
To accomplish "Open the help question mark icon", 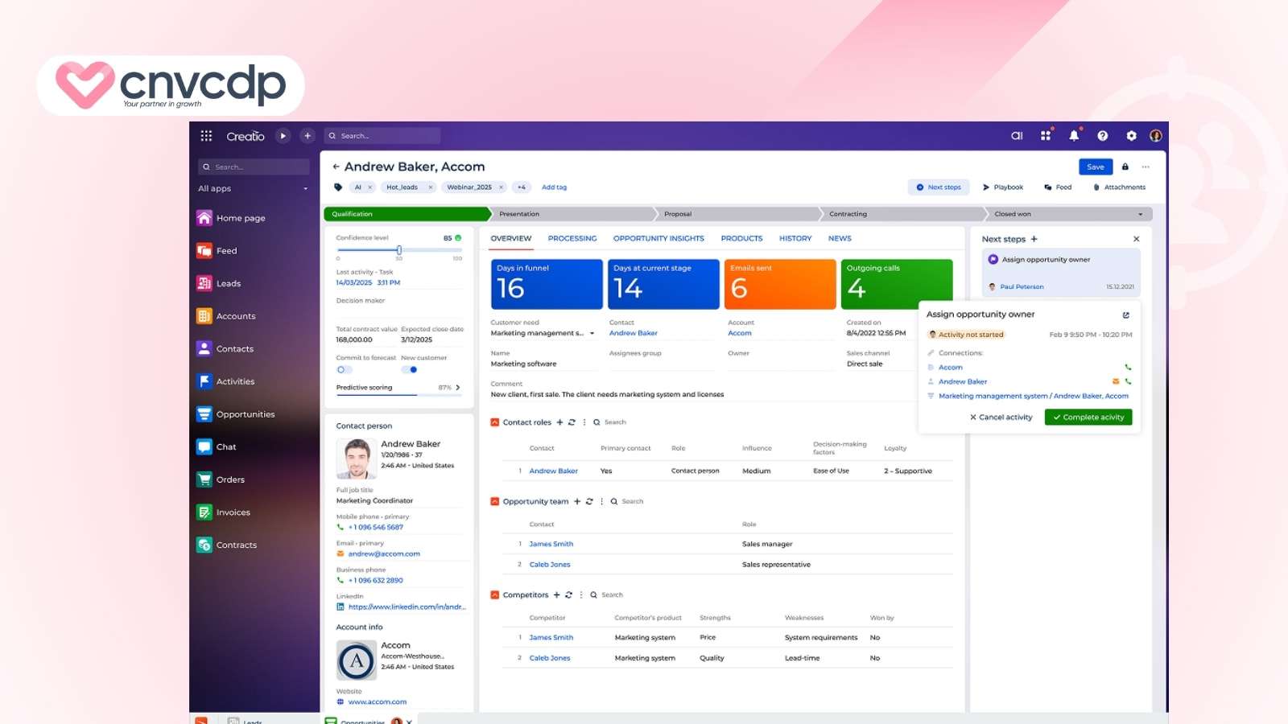I will pyautogui.click(x=1104, y=135).
